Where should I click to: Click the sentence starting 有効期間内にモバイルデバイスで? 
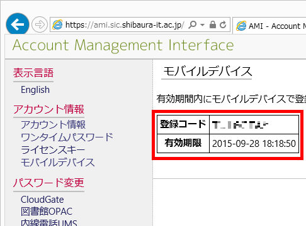click(231, 99)
